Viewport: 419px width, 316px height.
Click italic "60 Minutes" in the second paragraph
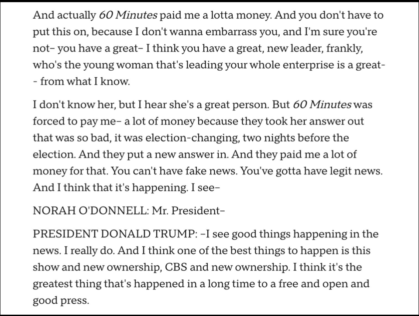pyautogui.click(x=322, y=106)
